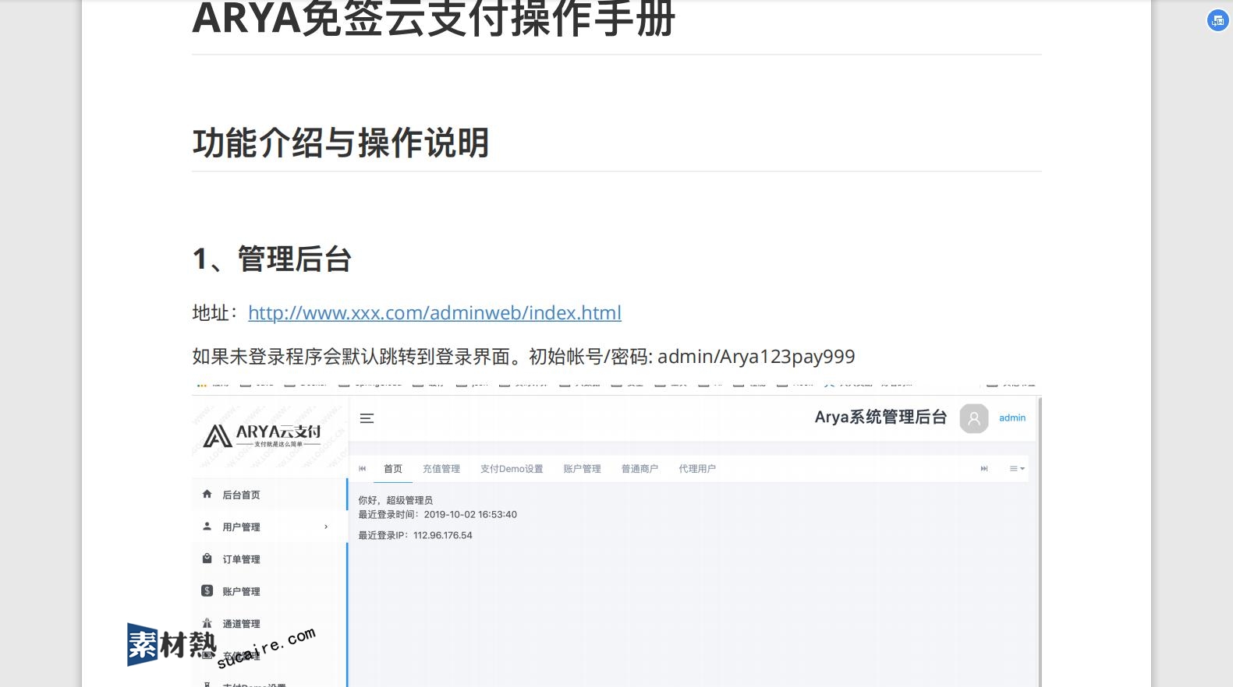Jump to previous tabs with left skip icon
Image resolution: width=1233 pixels, height=687 pixels.
point(362,469)
